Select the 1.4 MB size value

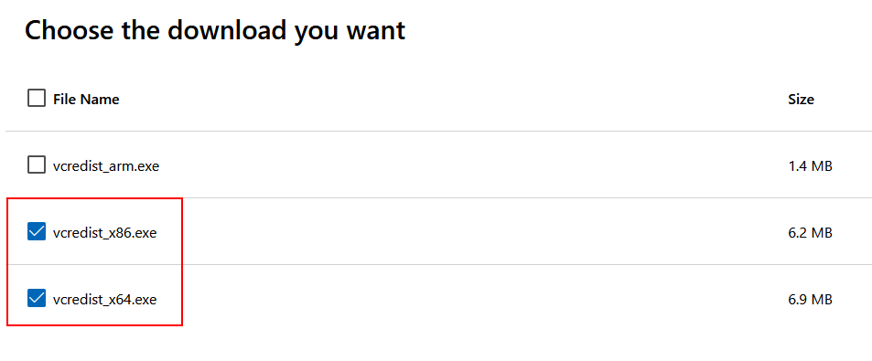[x=810, y=165]
